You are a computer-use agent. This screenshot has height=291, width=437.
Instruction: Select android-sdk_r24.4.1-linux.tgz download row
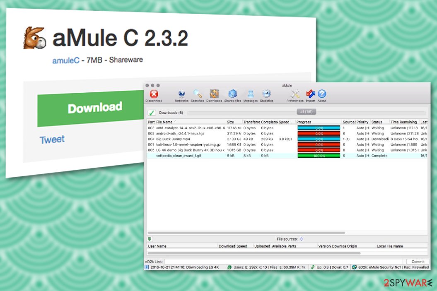(287, 134)
